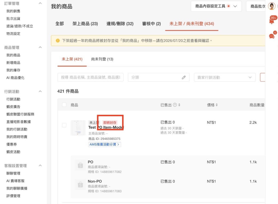Screen dimensions: 278x204
Task: Open AI 商品優化 in sidebar
Action: pos(15,78)
